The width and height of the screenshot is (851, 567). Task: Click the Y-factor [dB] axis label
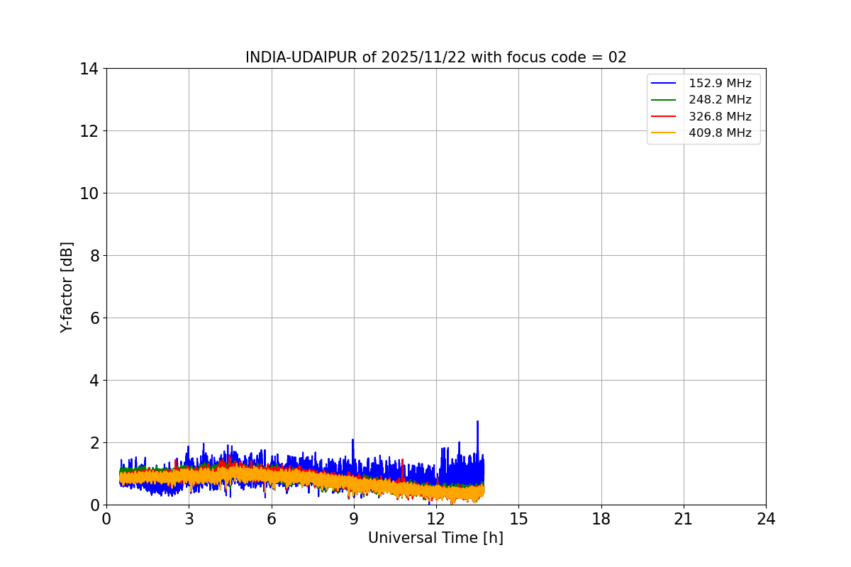[x=67, y=287]
